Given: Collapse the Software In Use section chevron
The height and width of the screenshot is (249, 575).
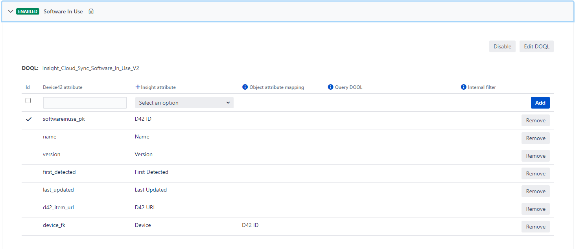Looking at the screenshot, I should pos(11,11).
